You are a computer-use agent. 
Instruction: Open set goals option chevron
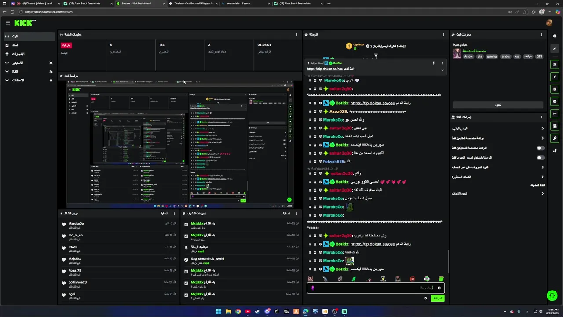point(542,194)
